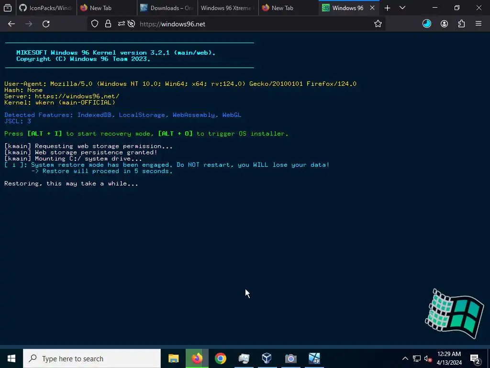Switch to the IconPacks GitHub tab

46,8
